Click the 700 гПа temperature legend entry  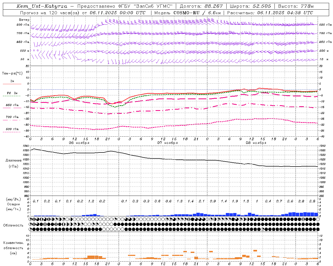[x=12, y=117]
